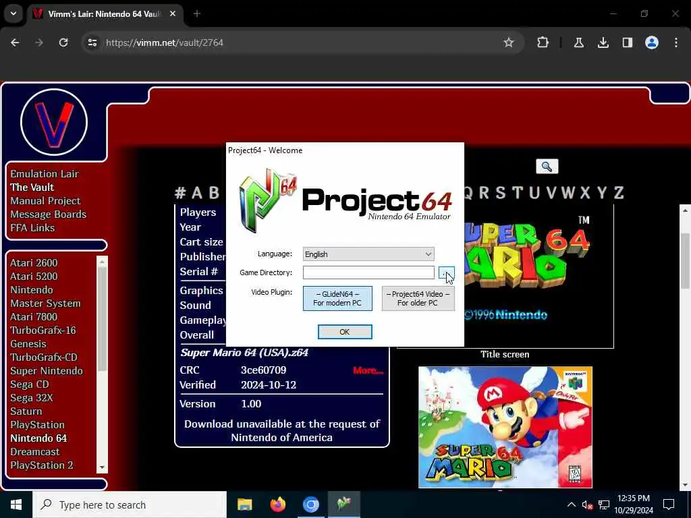
Task: Select Atari 2600 in the system list
Action: [x=34, y=262]
